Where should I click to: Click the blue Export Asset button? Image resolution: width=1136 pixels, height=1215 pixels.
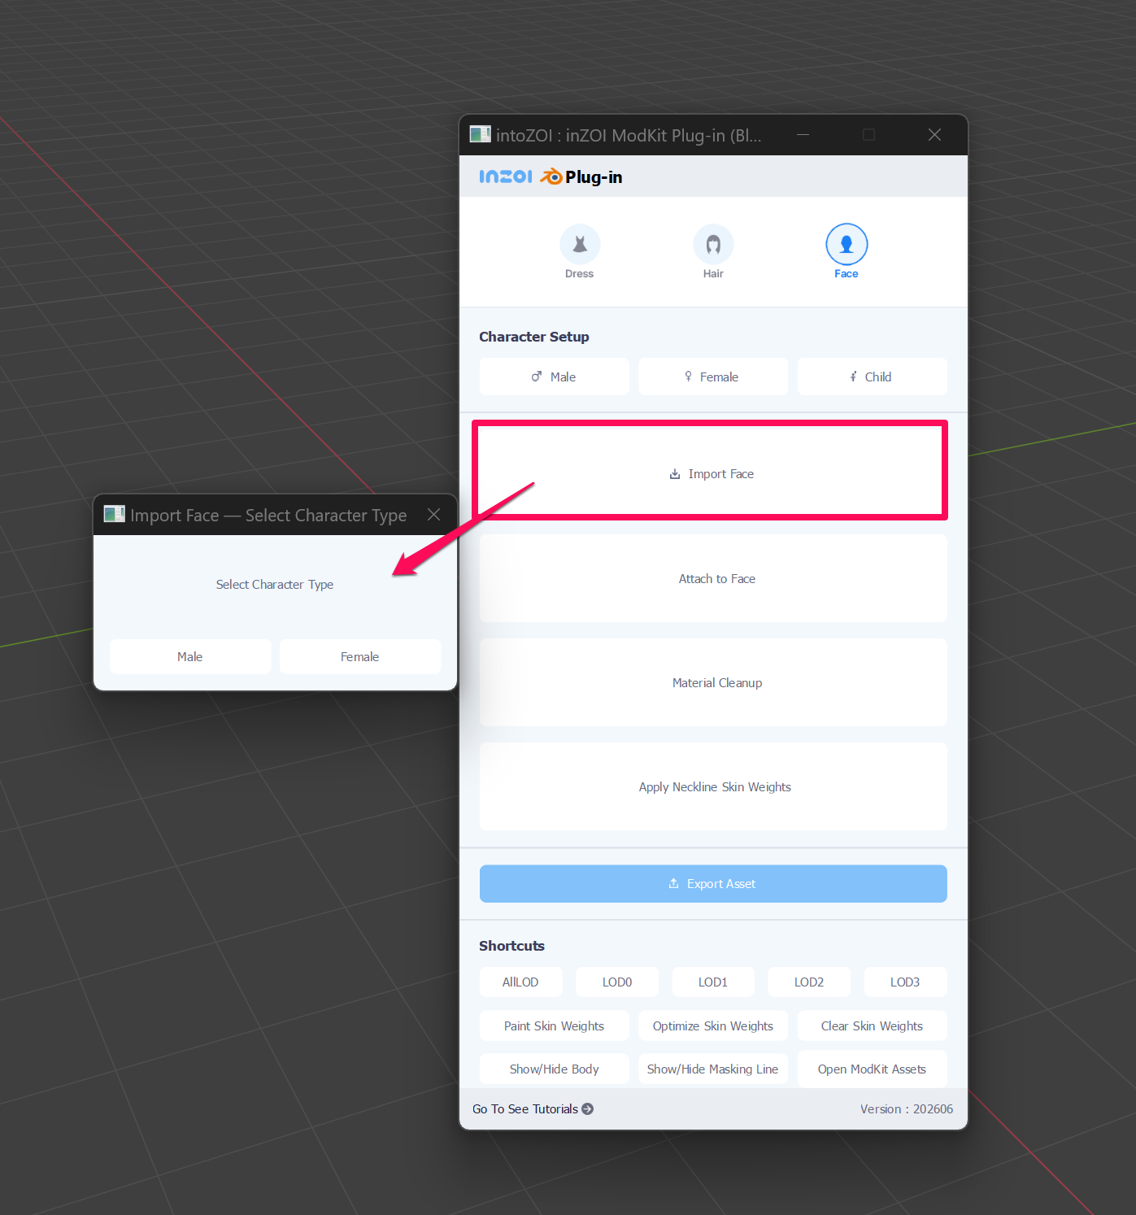(713, 883)
